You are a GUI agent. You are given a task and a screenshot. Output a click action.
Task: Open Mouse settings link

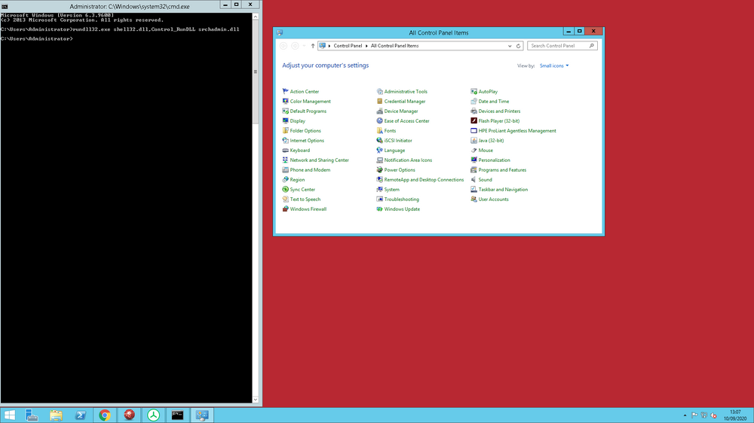point(485,151)
